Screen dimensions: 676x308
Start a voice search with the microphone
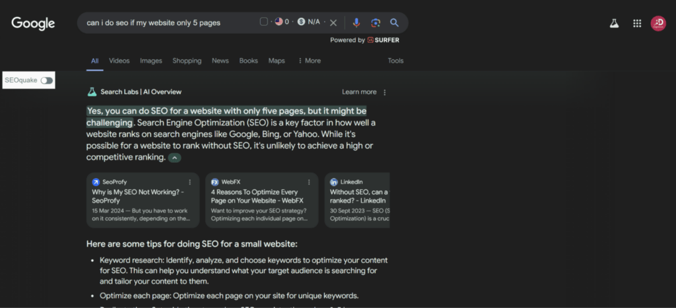pos(356,23)
